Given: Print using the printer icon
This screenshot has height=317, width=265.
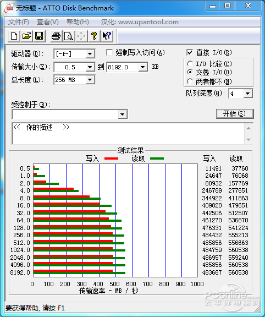Looking at the screenshot, I should [x=56, y=36].
